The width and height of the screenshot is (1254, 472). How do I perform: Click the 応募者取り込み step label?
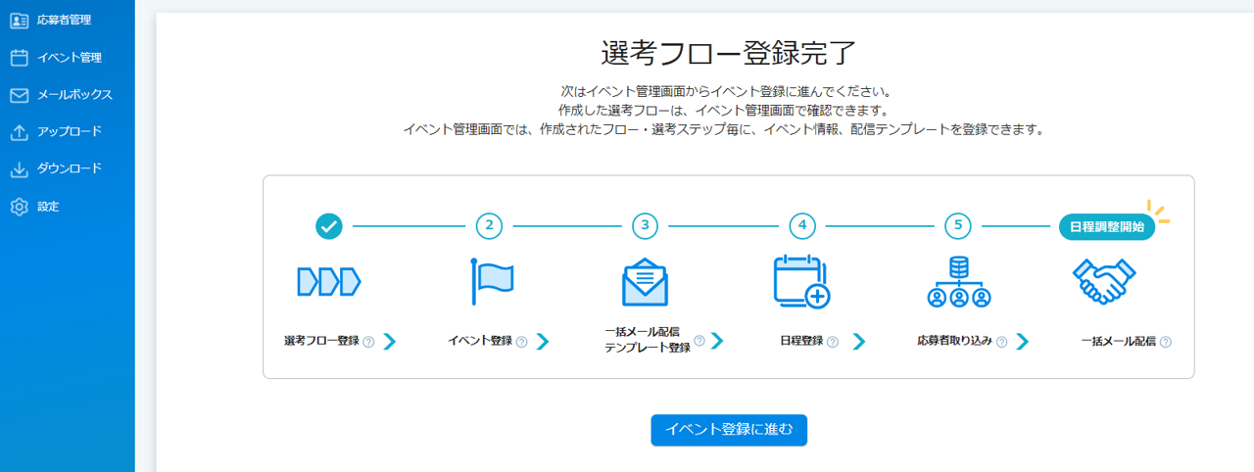[x=955, y=341]
